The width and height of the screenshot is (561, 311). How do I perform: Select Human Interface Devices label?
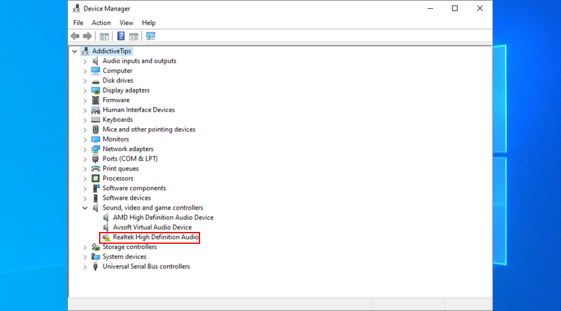pyautogui.click(x=138, y=110)
